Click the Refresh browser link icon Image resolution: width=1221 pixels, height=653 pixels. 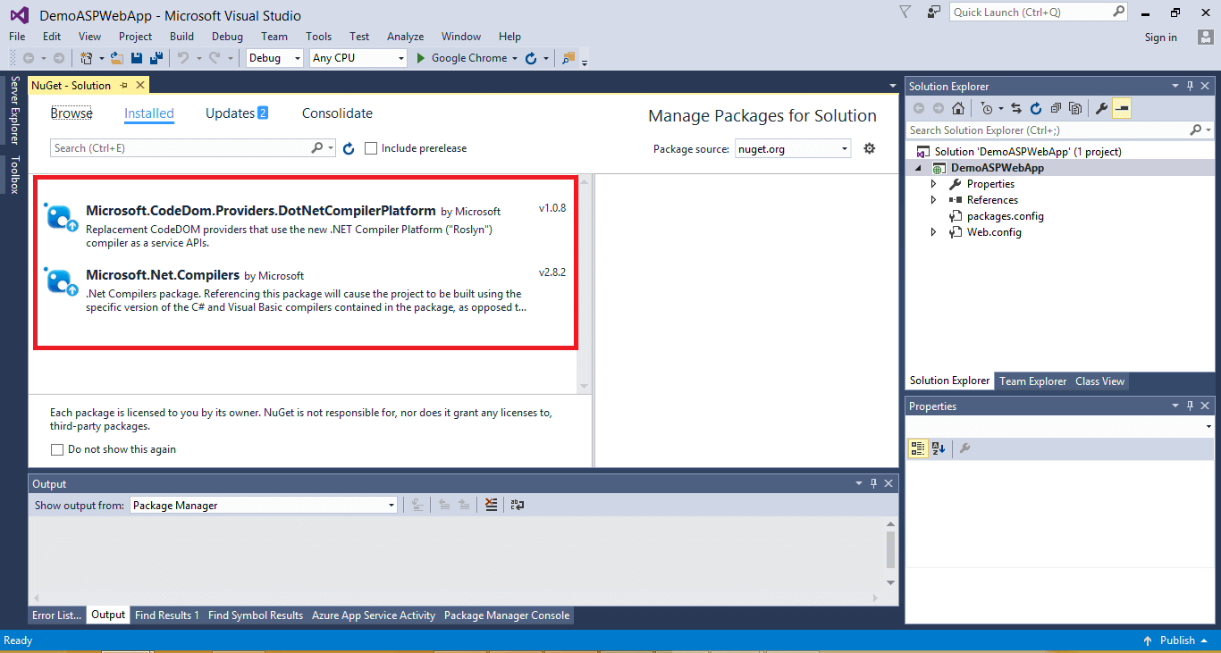[x=530, y=58]
